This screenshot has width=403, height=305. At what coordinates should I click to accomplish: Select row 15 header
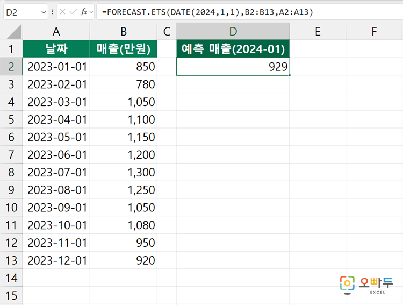pos(11,296)
